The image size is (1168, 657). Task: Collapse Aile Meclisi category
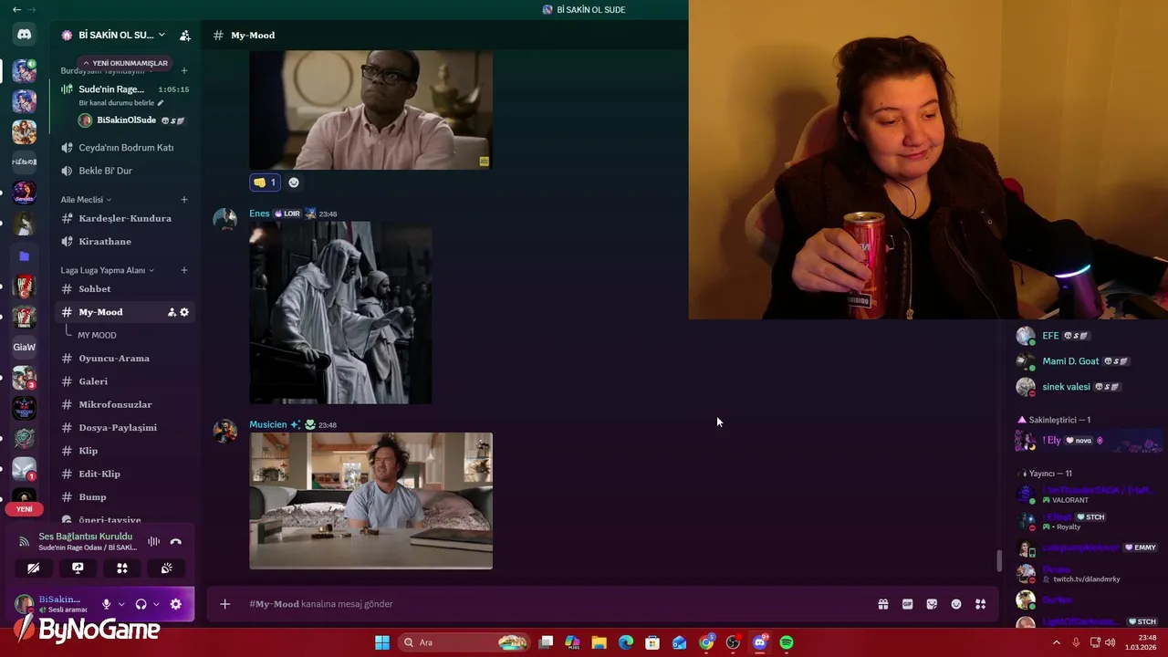(x=86, y=200)
